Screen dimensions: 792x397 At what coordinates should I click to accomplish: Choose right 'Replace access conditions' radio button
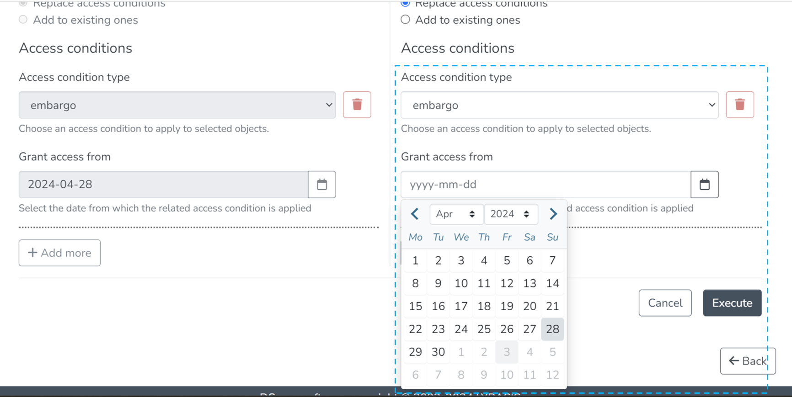tap(406, 4)
